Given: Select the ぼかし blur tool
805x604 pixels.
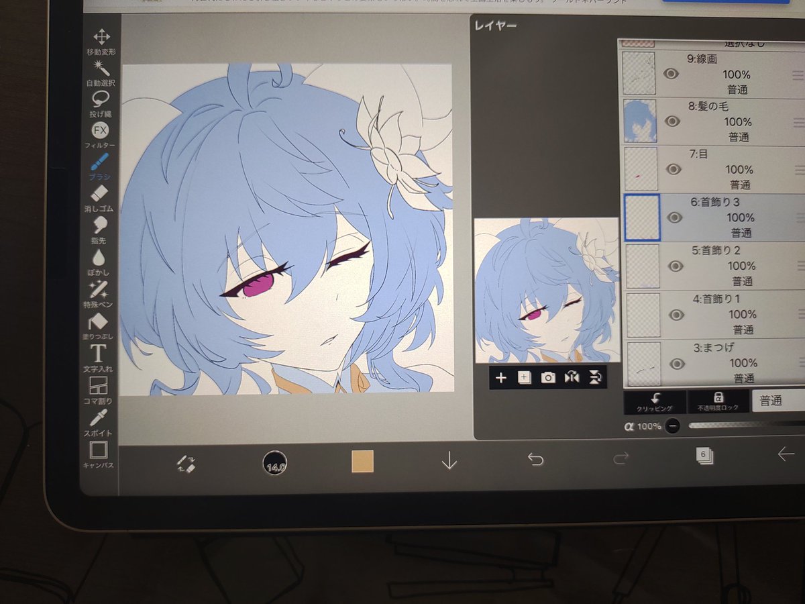Looking at the screenshot, I should pyautogui.click(x=99, y=263).
